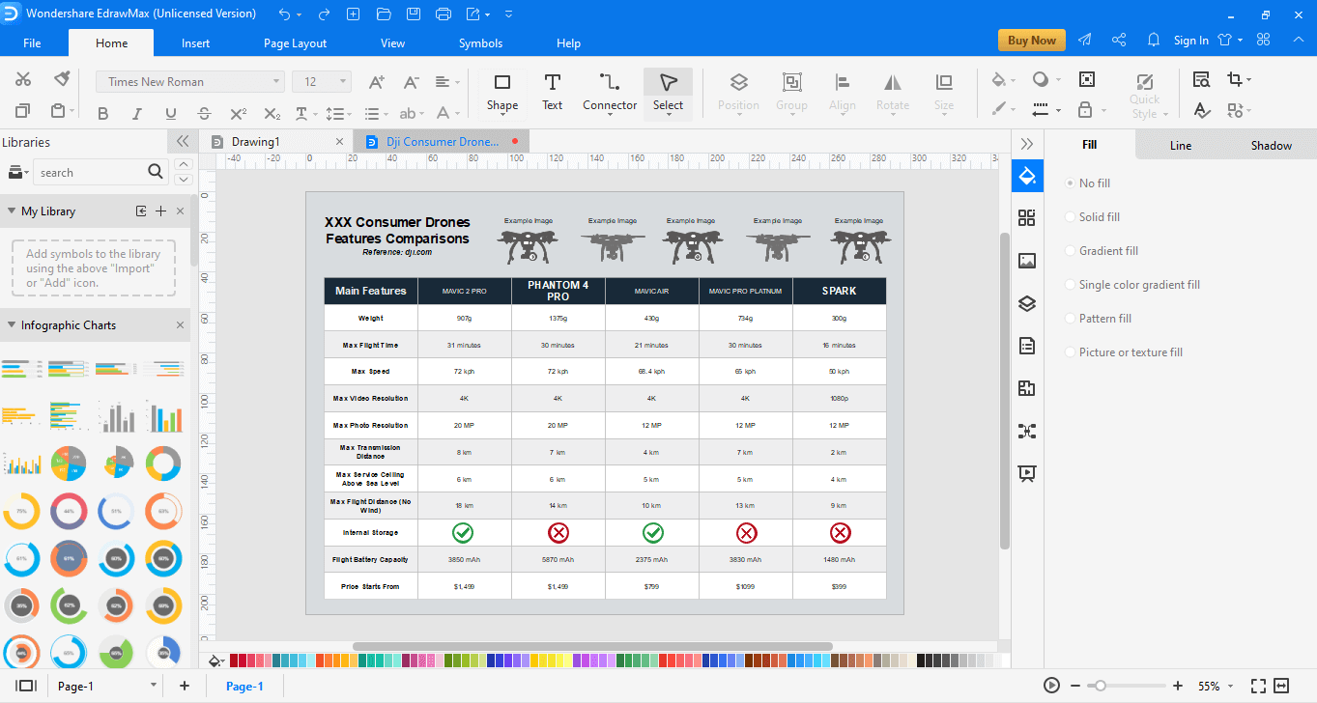Select the Text tool
The width and height of the screenshot is (1317, 703).
552,93
